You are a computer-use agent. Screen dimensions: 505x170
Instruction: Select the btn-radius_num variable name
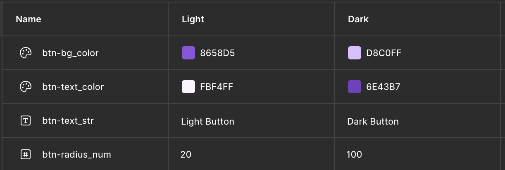(76, 154)
